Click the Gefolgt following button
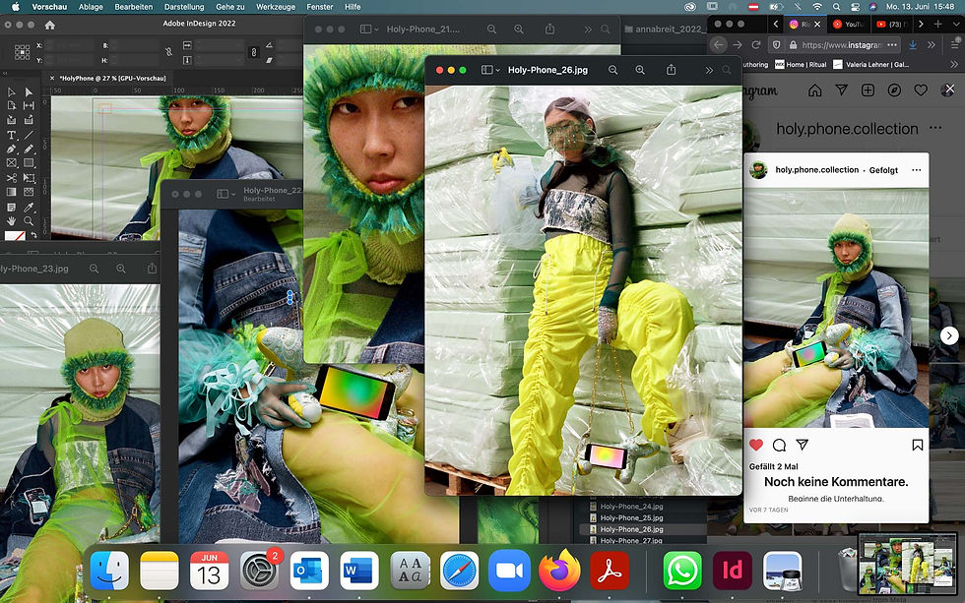The height and width of the screenshot is (603, 965). (883, 170)
